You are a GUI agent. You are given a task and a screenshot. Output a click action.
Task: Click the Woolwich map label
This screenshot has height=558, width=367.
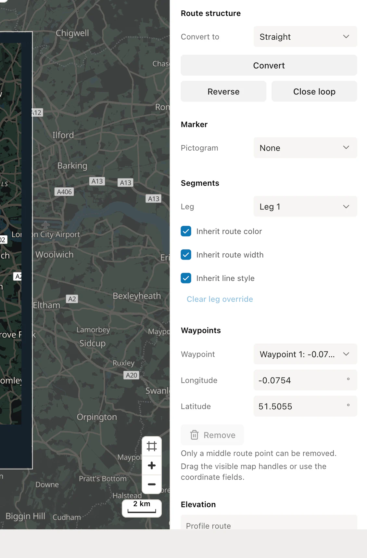click(x=55, y=255)
